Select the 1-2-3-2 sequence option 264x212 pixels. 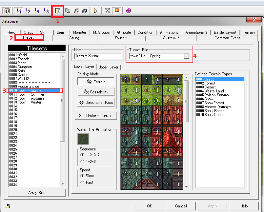pos(82,155)
